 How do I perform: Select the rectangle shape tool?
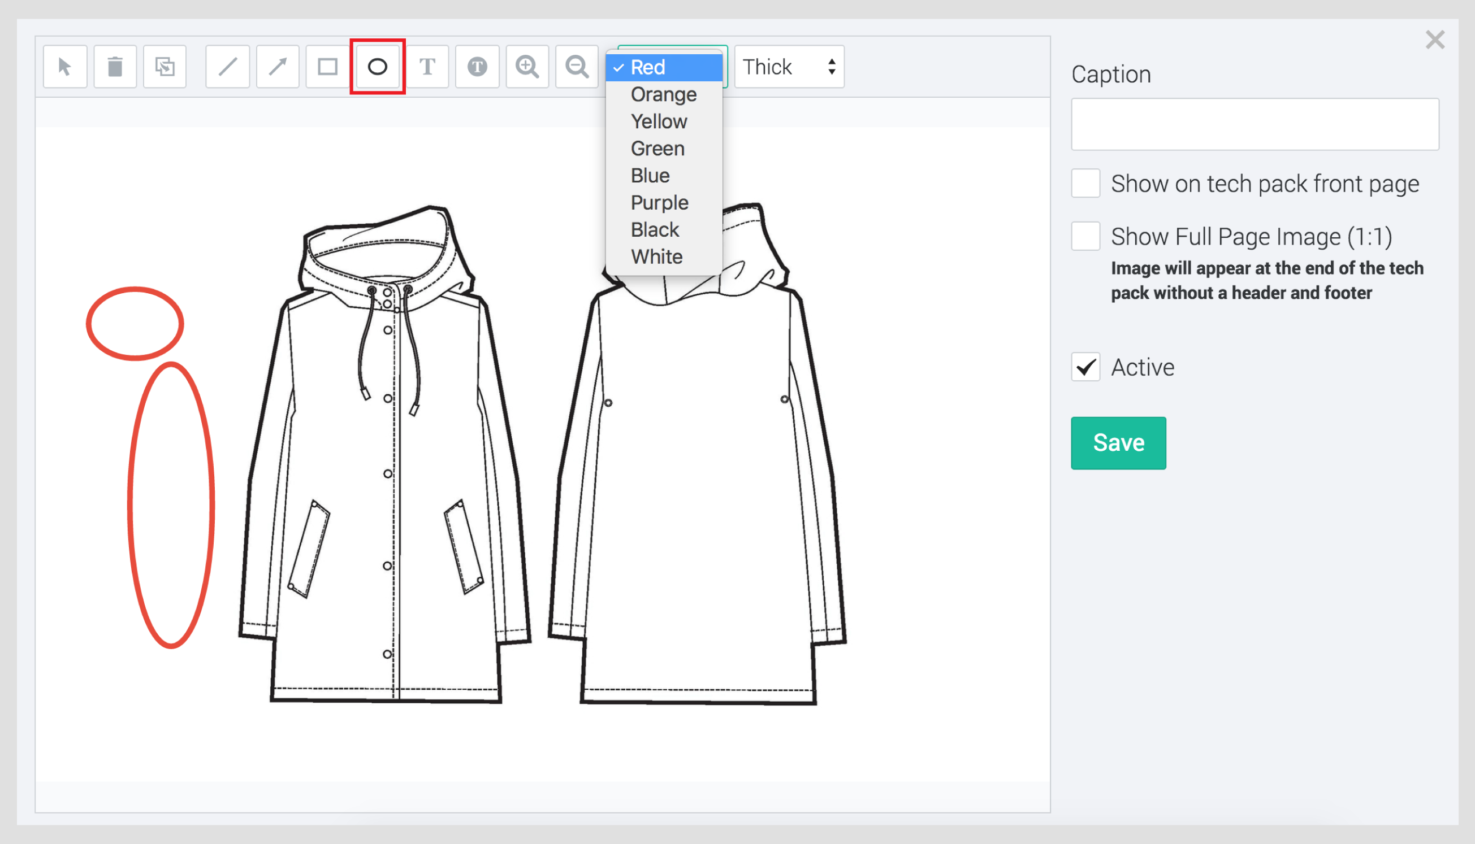[328, 67]
